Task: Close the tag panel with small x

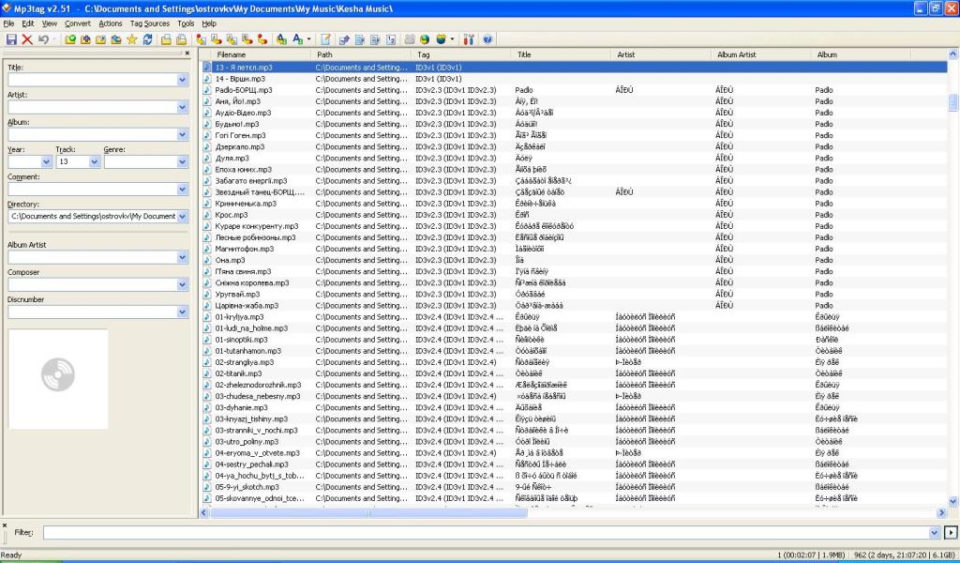Action: click(187, 53)
